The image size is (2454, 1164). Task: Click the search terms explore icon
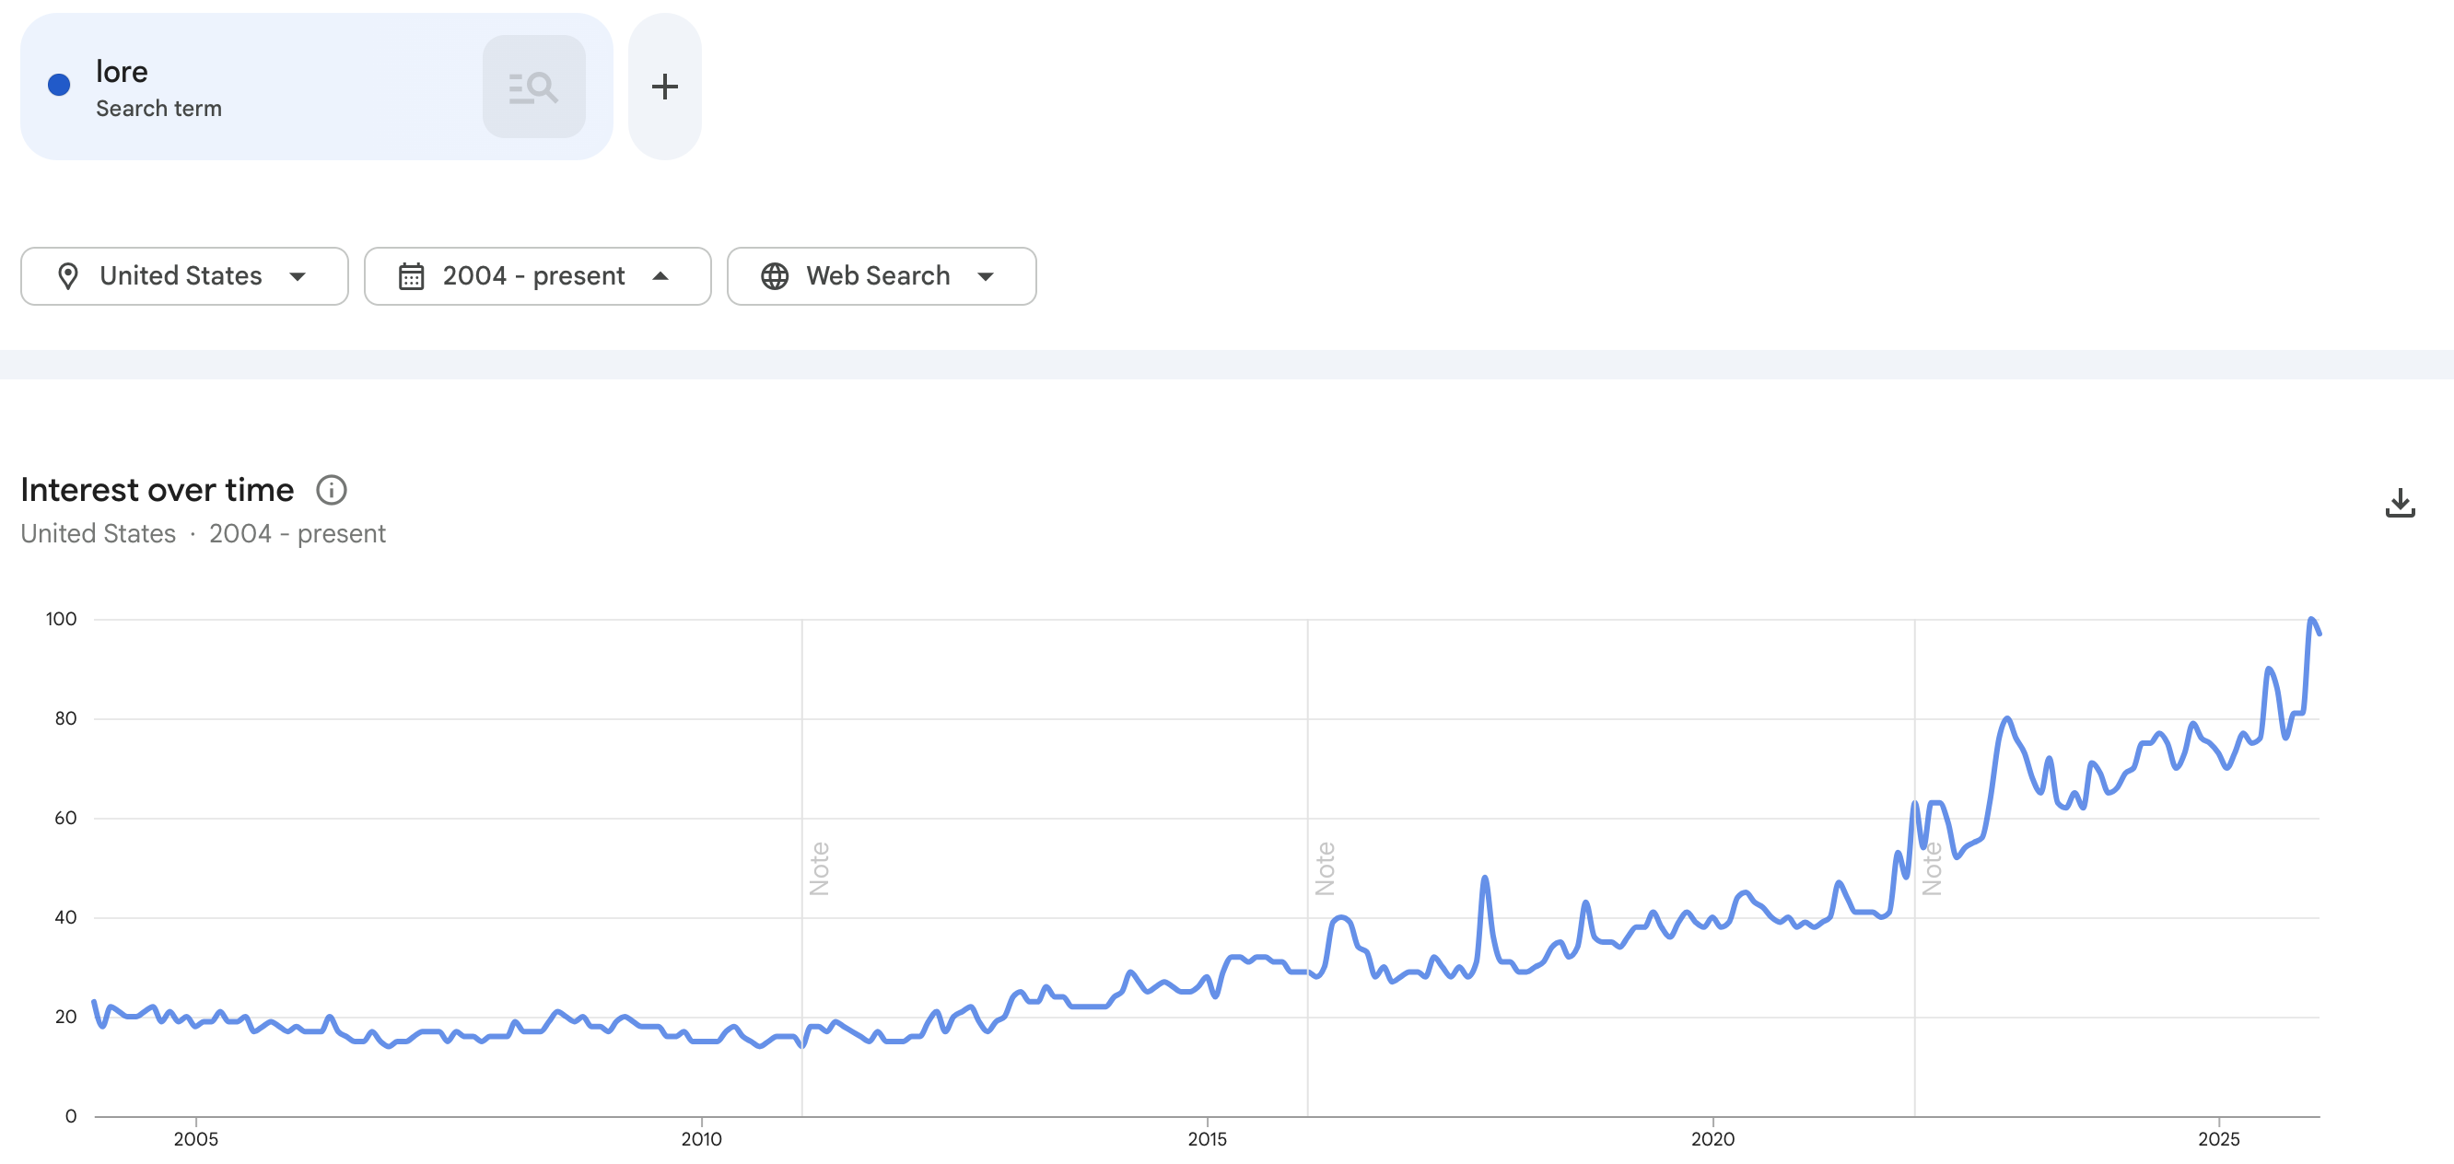[533, 87]
